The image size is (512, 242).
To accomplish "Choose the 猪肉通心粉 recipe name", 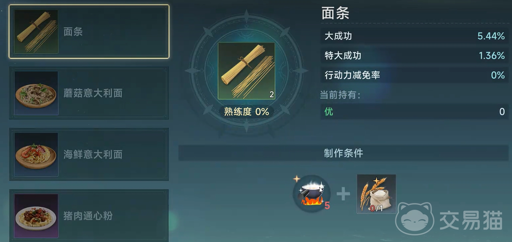I will coord(88,216).
